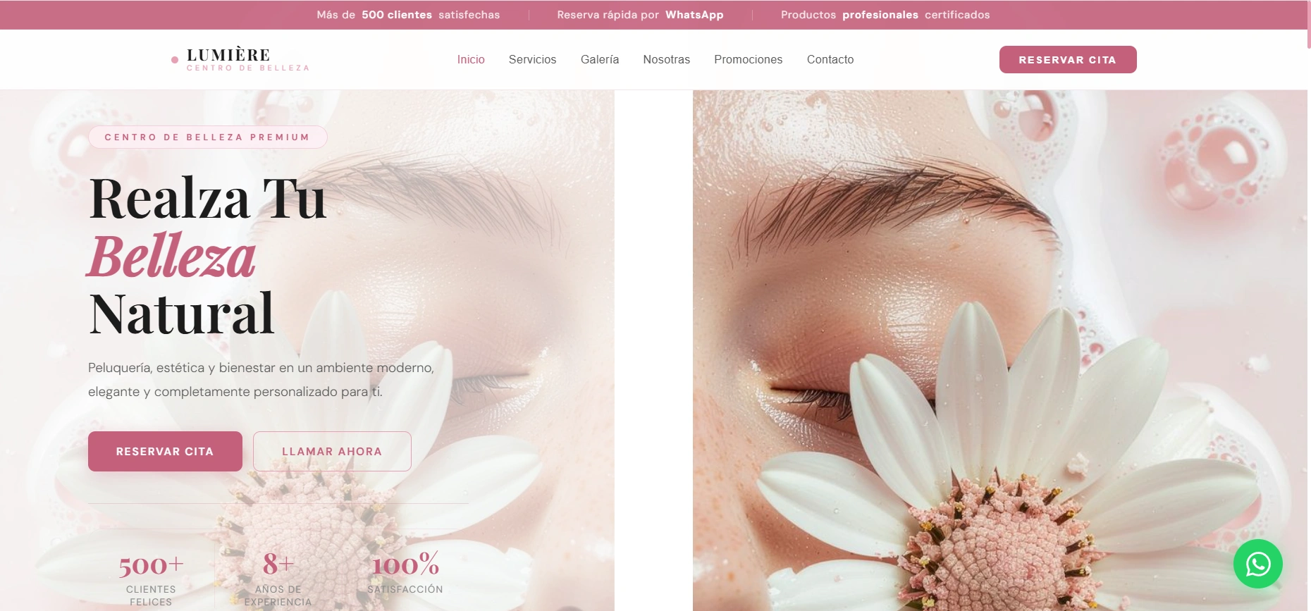The width and height of the screenshot is (1311, 611).
Task: Click the 'Realza Tu' headline text
Action: pyautogui.click(x=209, y=198)
